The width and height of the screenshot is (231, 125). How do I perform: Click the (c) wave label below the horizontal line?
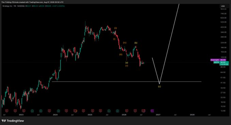(x=160, y=87)
